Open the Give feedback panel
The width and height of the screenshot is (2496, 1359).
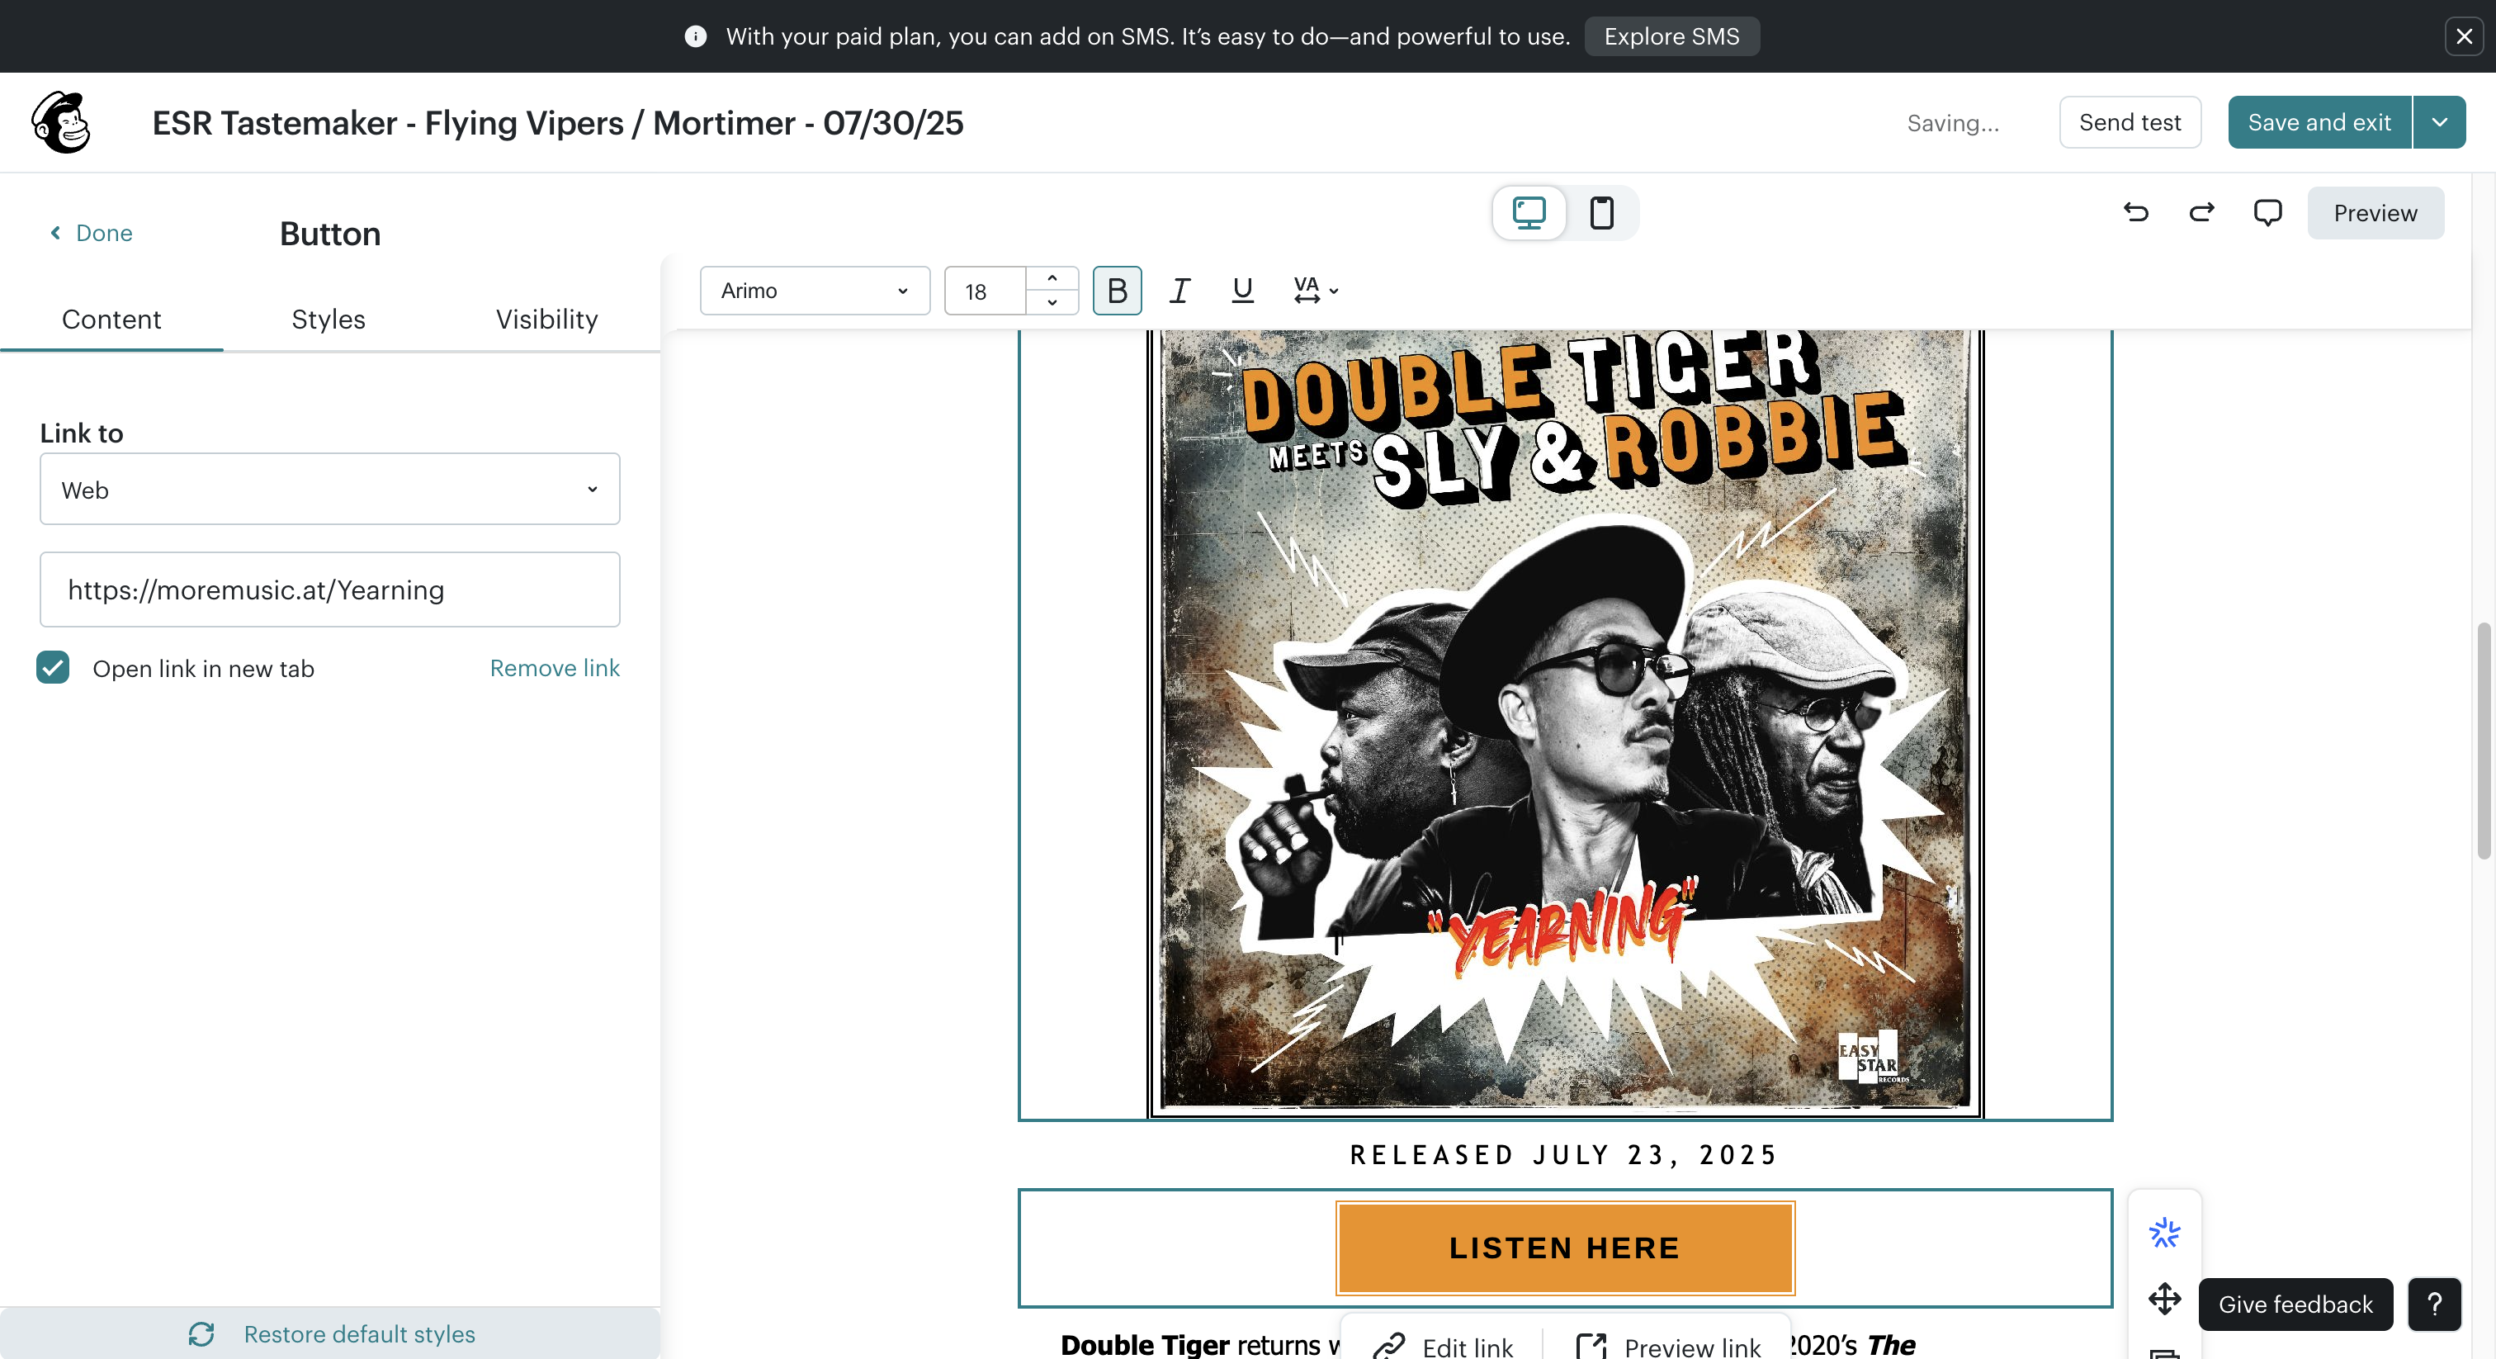[x=2295, y=1304]
